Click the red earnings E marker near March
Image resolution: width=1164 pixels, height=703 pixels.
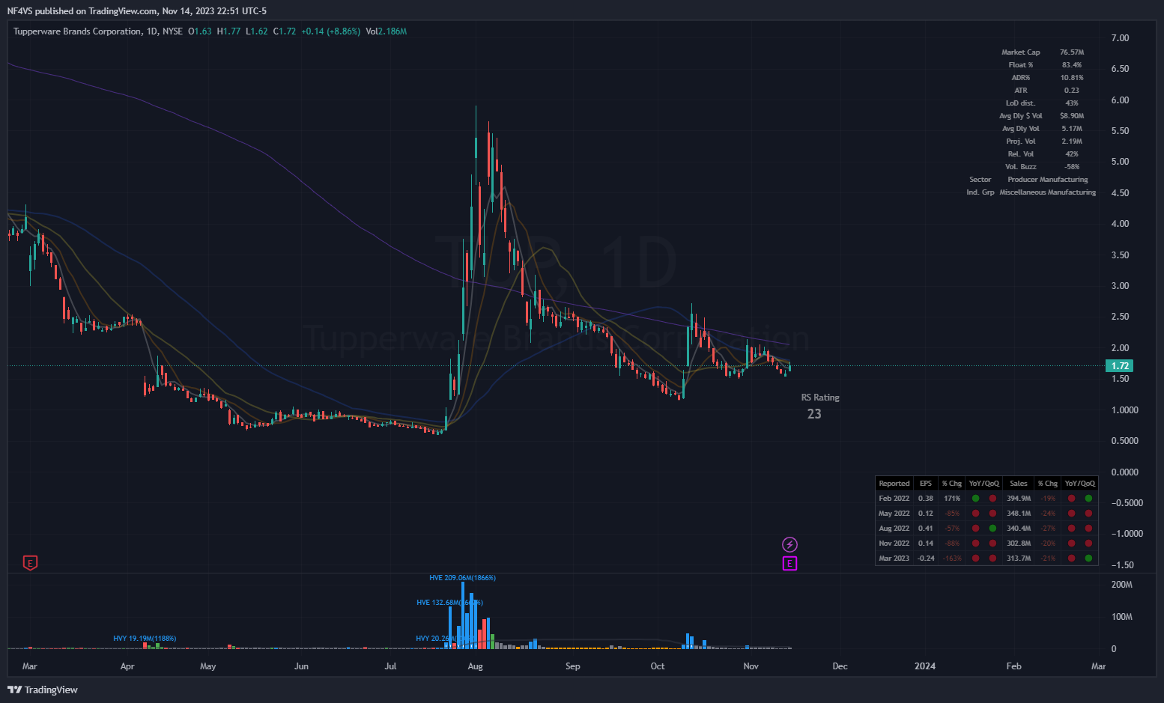[x=30, y=562]
